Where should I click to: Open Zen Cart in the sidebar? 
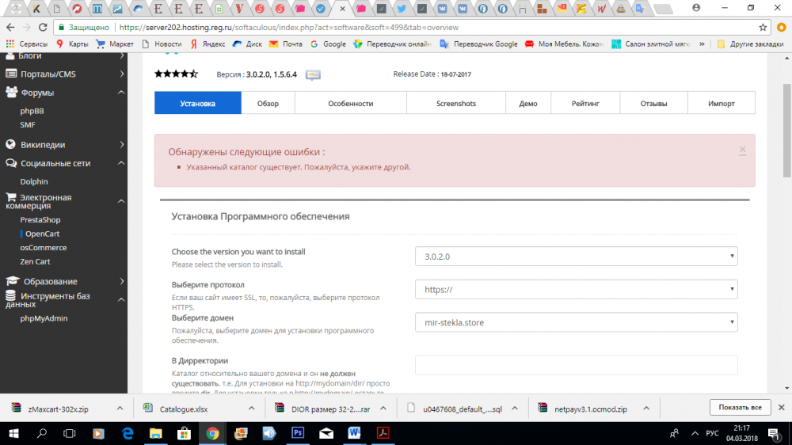[35, 261]
